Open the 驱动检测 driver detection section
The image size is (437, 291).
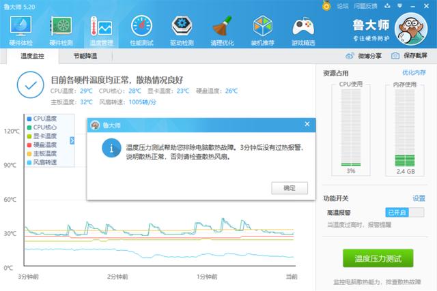pyautogui.click(x=182, y=31)
